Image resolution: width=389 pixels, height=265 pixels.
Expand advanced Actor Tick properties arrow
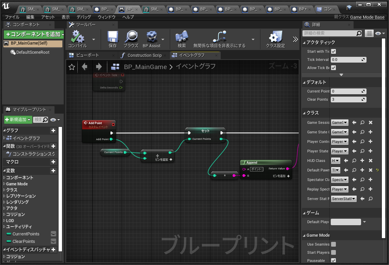coord(341,74)
